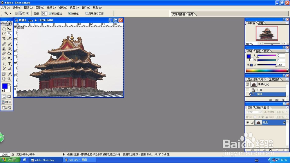Open Color panel flyout menu arrow

click(x=287, y=51)
